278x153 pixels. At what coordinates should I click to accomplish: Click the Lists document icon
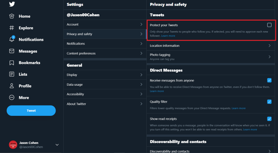pos(12,74)
